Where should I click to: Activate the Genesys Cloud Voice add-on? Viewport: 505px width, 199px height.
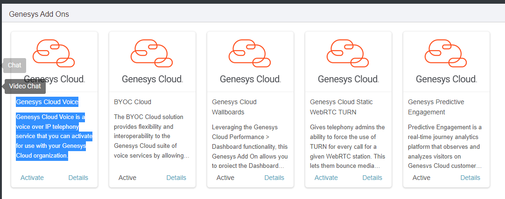[x=32, y=178]
